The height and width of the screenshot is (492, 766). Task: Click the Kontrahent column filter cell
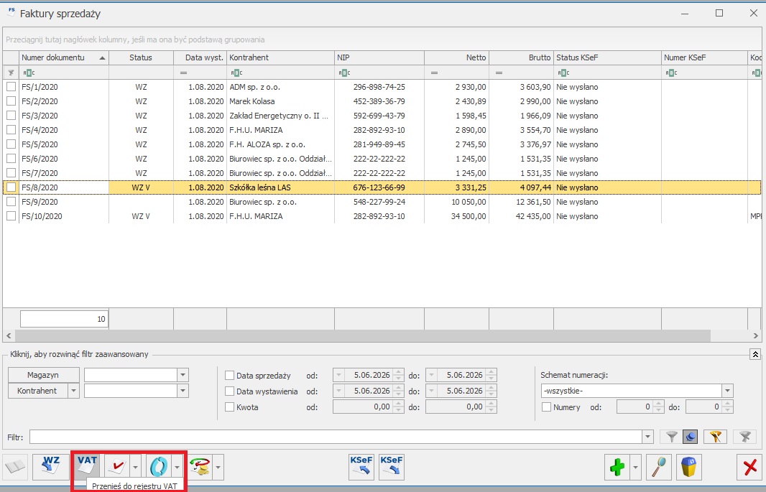pos(280,73)
